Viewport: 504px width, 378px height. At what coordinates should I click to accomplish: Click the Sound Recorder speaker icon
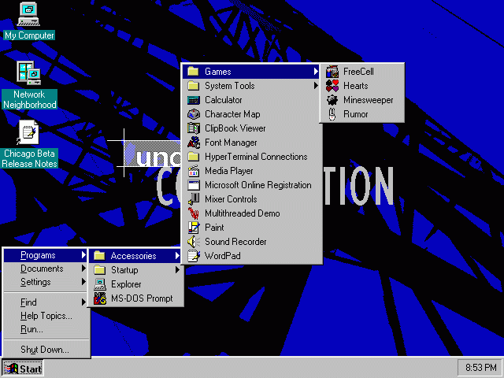pyautogui.click(x=194, y=242)
